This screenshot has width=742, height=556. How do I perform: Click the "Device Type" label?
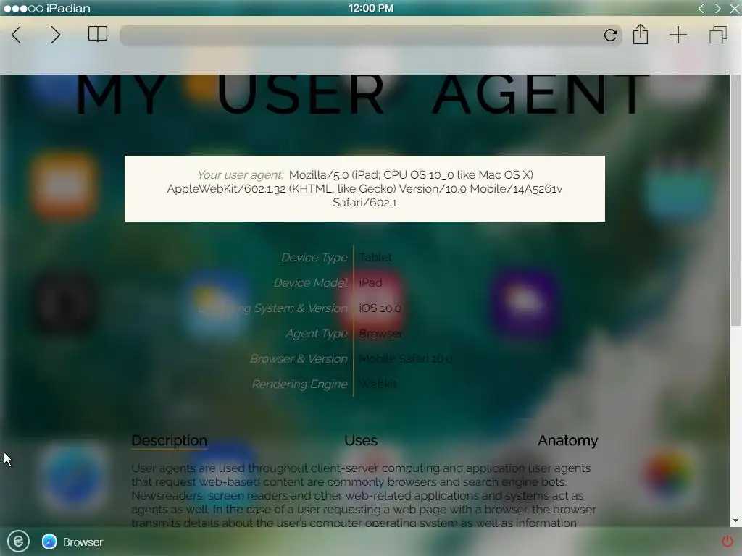[x=314, y=258]
